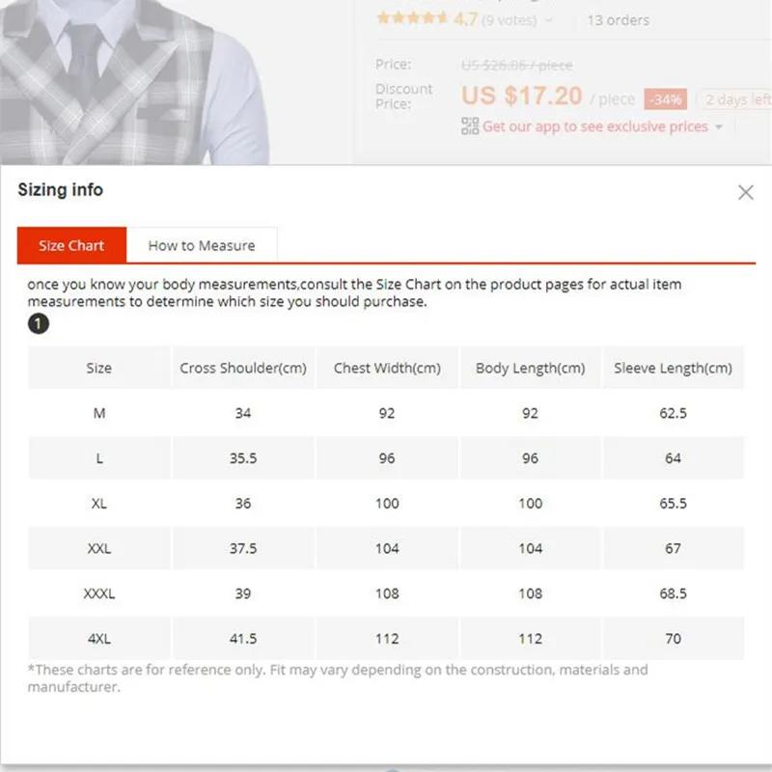The width and height of the screenshot is (772, 772).
Task: Close the Sizing info dialog
Action: point(745,192)
